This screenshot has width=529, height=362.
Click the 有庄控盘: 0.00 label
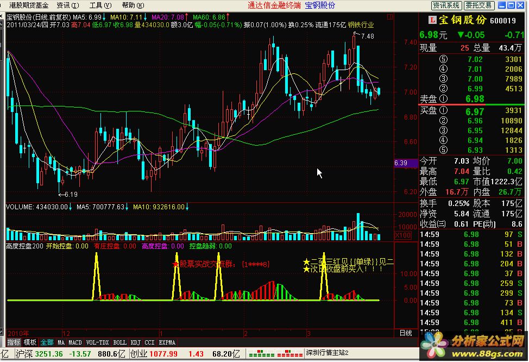[x=115, y=246]
